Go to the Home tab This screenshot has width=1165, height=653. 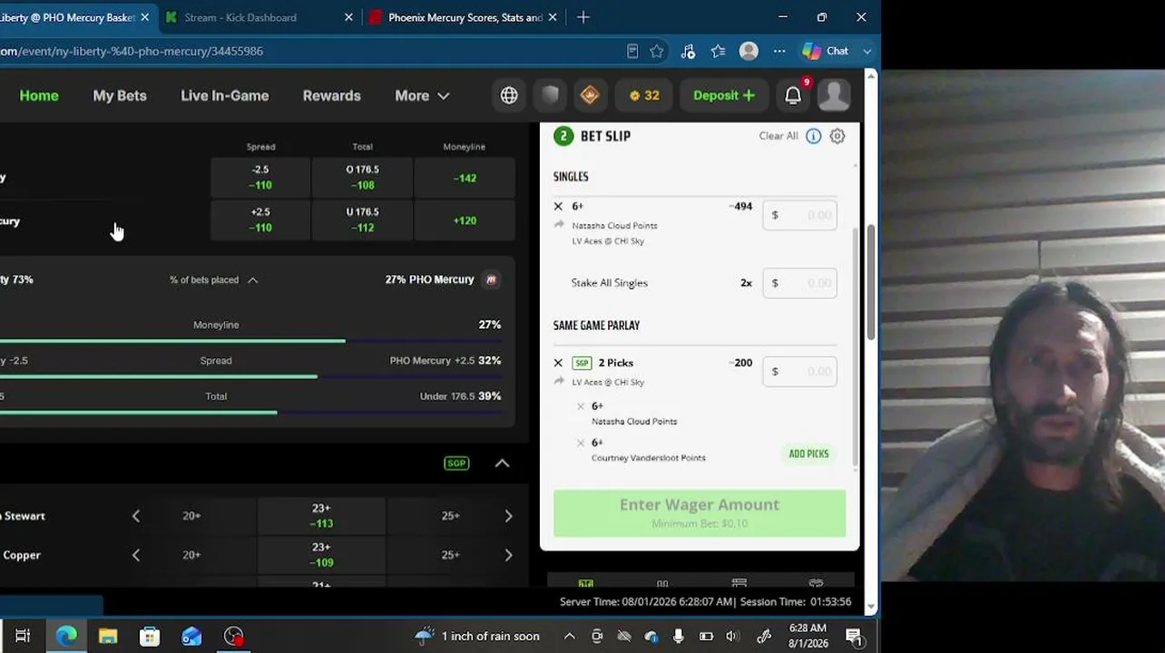tap(39, 95)
